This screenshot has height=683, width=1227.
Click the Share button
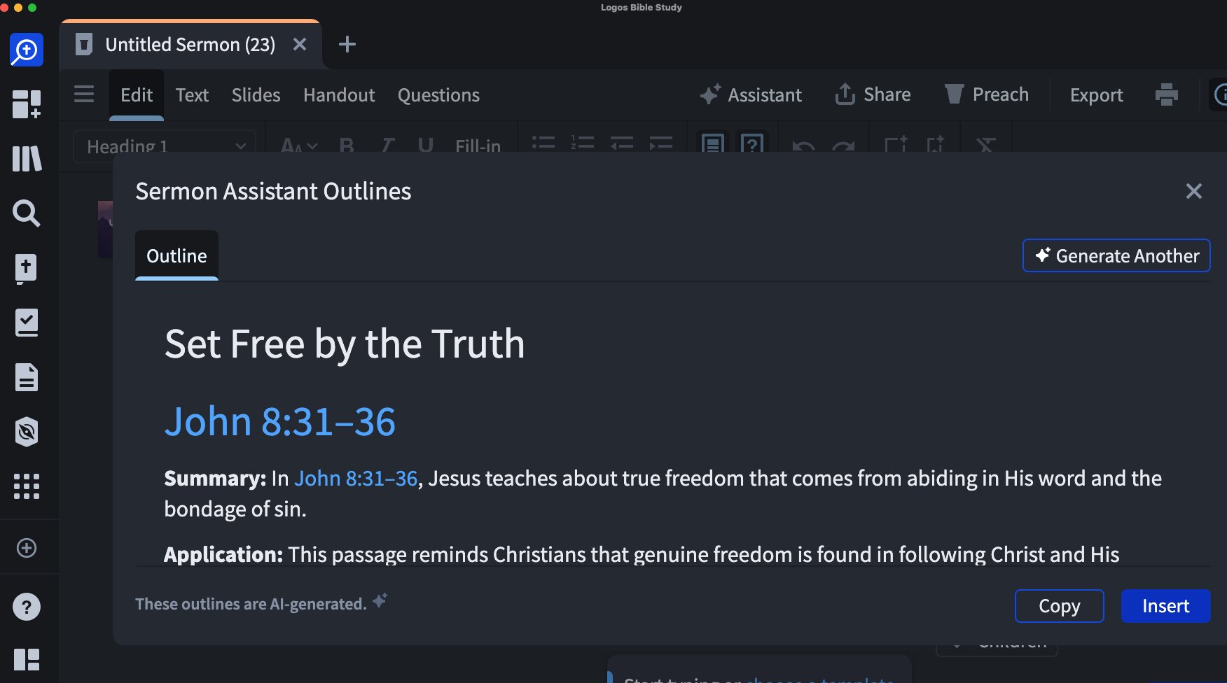(x=873, y=94)
